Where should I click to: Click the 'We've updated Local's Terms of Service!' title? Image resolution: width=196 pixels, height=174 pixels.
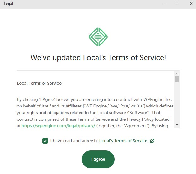click(98, 58)
